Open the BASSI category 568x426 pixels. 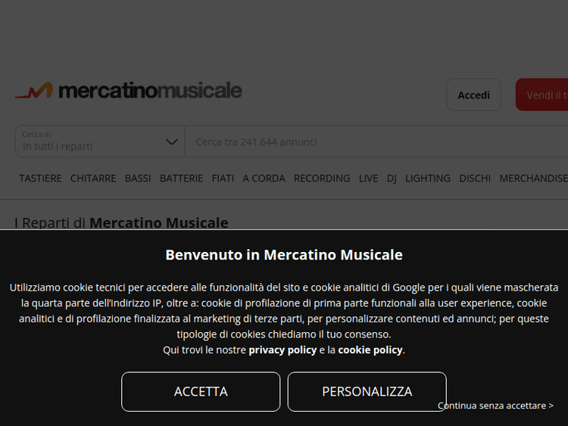138,179
